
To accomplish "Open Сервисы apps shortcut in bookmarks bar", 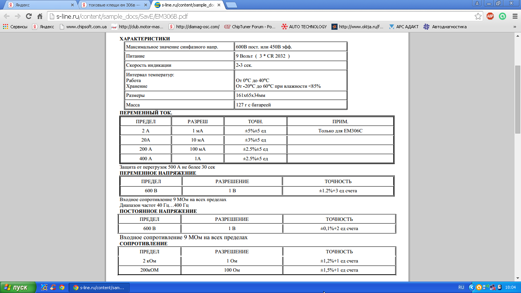I will point(15,27).
